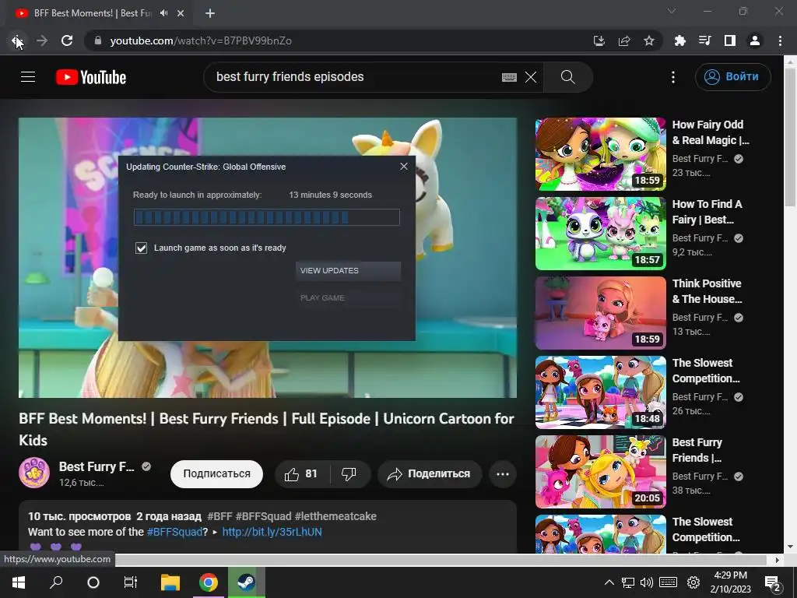
Task: Open the taskbar clock showing 4:29 PM
Action: click(730, 582)
